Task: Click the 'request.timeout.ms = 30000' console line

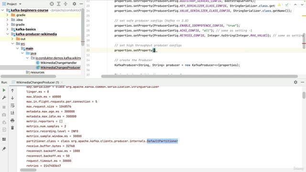Action: click(49, 161)
